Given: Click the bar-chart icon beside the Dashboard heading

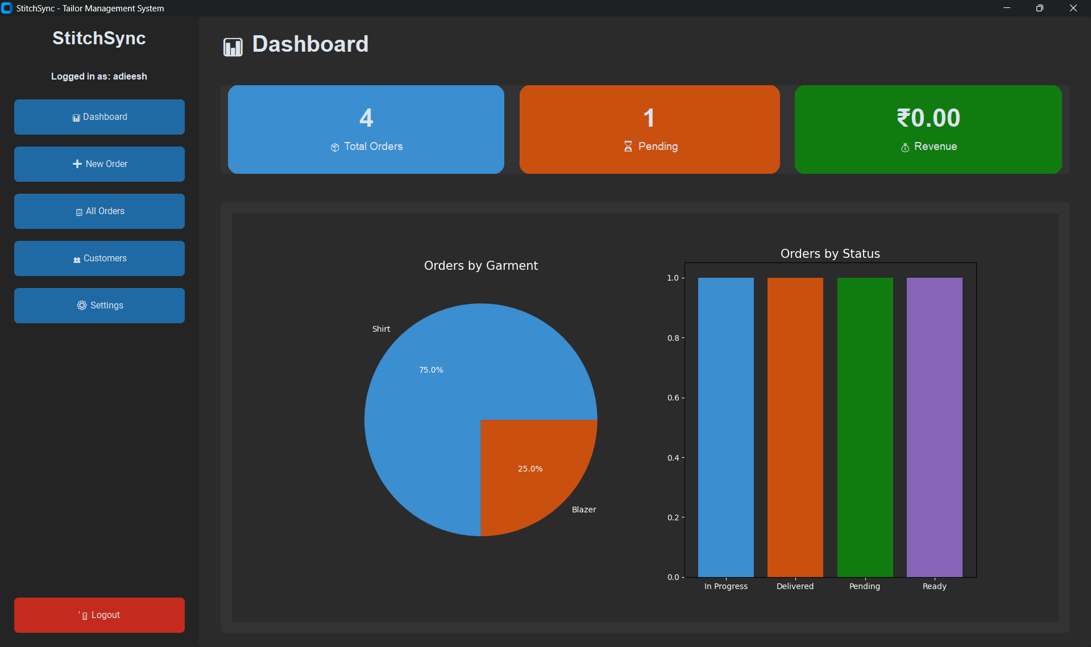Looking at the screenshot, I should [233, 46].
